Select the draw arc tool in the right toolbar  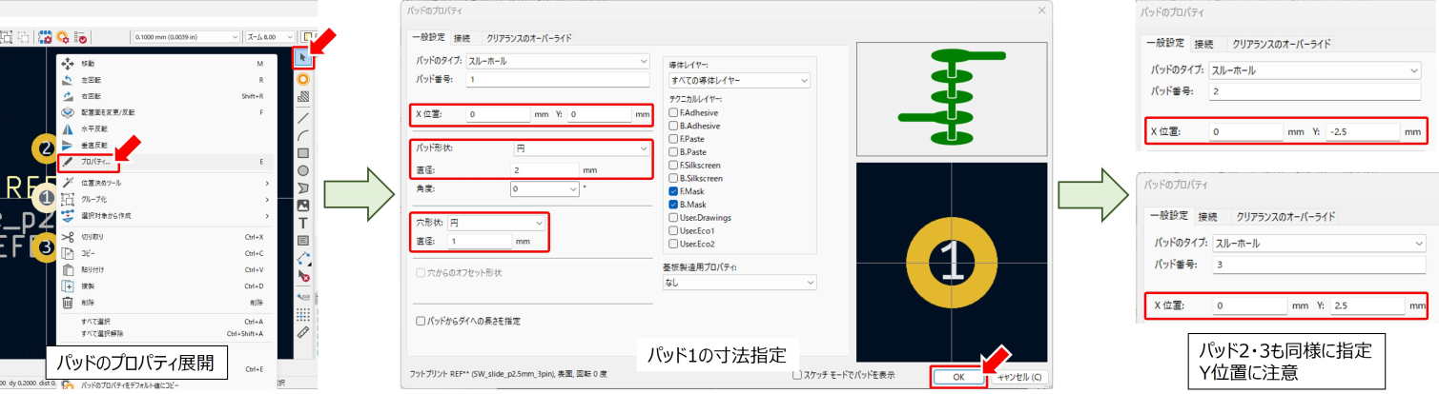tap(303, 135)
